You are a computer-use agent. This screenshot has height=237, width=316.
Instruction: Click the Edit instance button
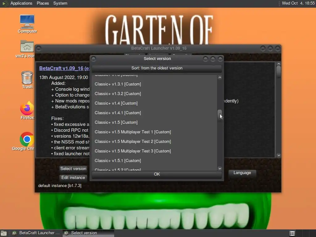pyautogui.click(x=73, y=177)
